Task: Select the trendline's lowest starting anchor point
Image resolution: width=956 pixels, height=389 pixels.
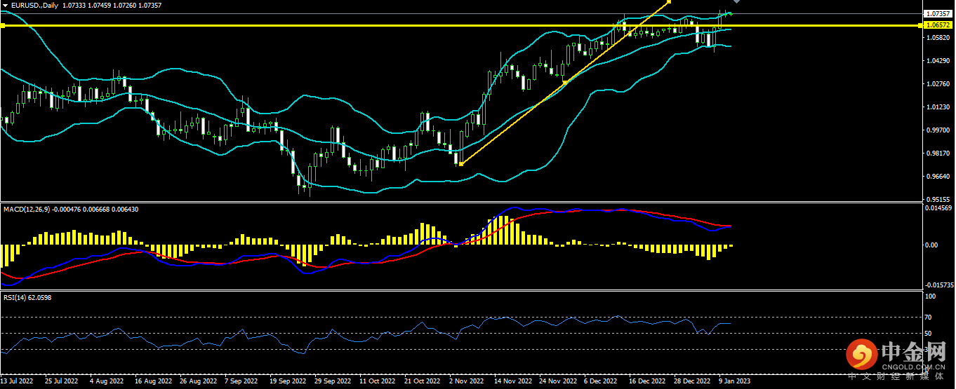Action: pos(460,164)
